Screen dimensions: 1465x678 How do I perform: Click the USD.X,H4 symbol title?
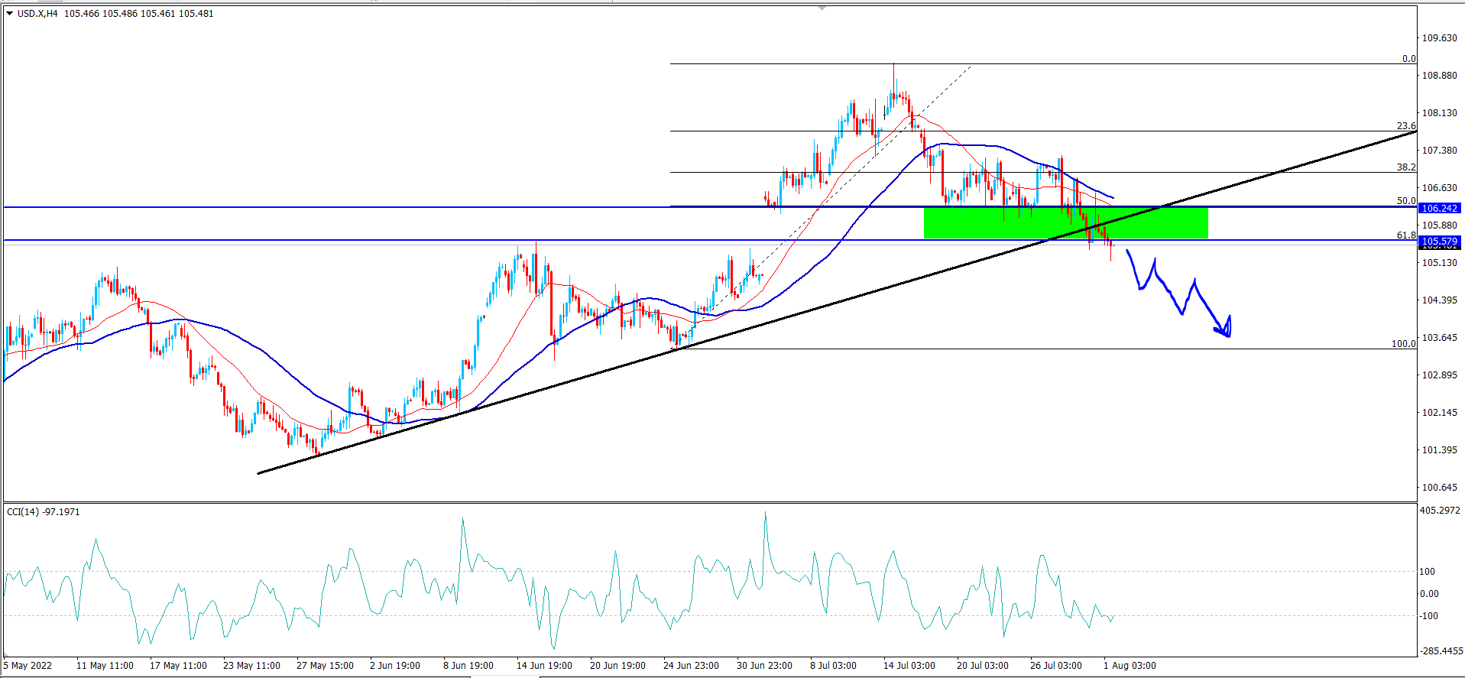point(37,14)
